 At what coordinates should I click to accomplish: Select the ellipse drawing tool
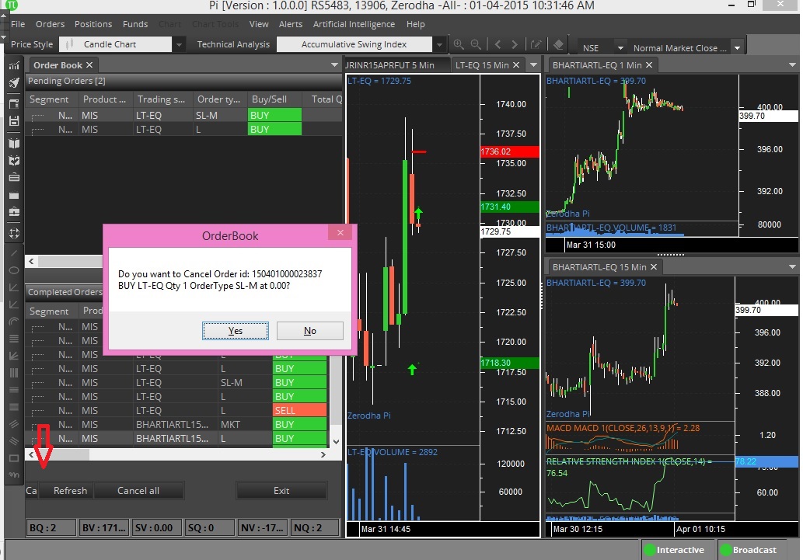(x=14, y=270)
